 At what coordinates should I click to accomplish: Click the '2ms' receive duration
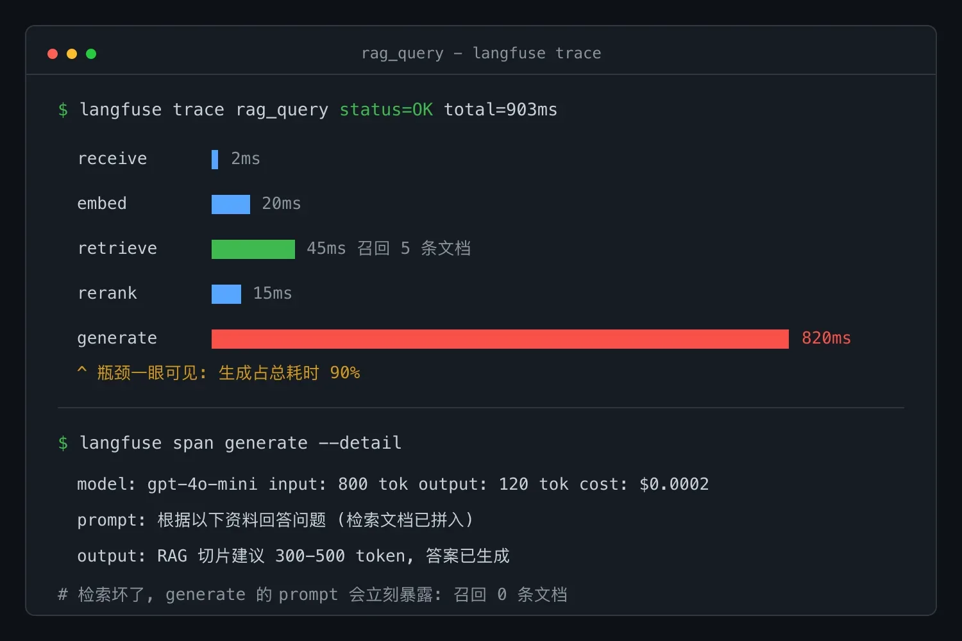coord(246,158)
